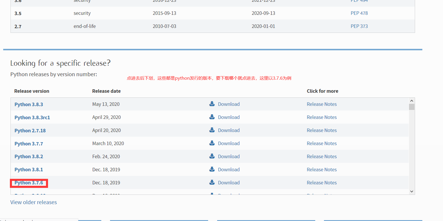
Task: Open the PEP 478 link
Action: (x=359, y=13)
